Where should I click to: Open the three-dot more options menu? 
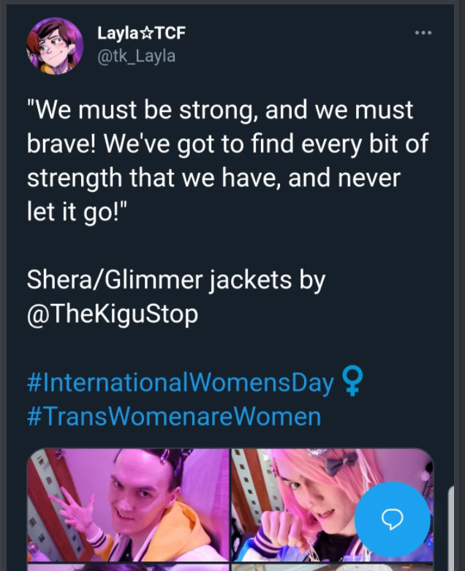pos(423,33)
